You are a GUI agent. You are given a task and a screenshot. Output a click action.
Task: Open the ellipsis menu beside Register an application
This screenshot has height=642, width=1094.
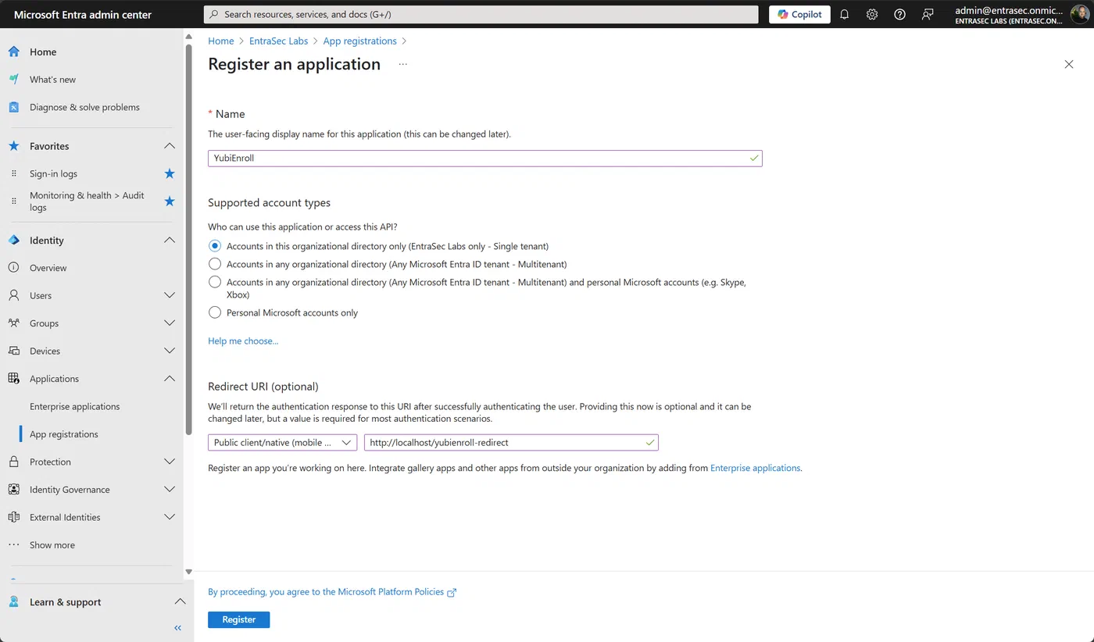tap(403, 64)
